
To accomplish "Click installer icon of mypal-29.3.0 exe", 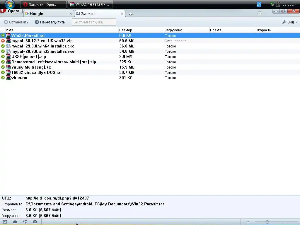I will (x=8, y=46).
